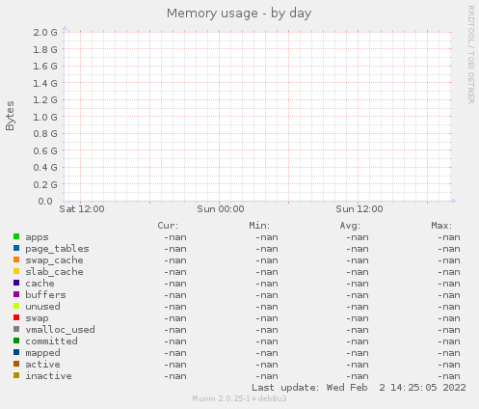The height and width of the screenshot is (409, 479).
Task: Click the mapped row Max '-nan' value
Action: point(449,353)
